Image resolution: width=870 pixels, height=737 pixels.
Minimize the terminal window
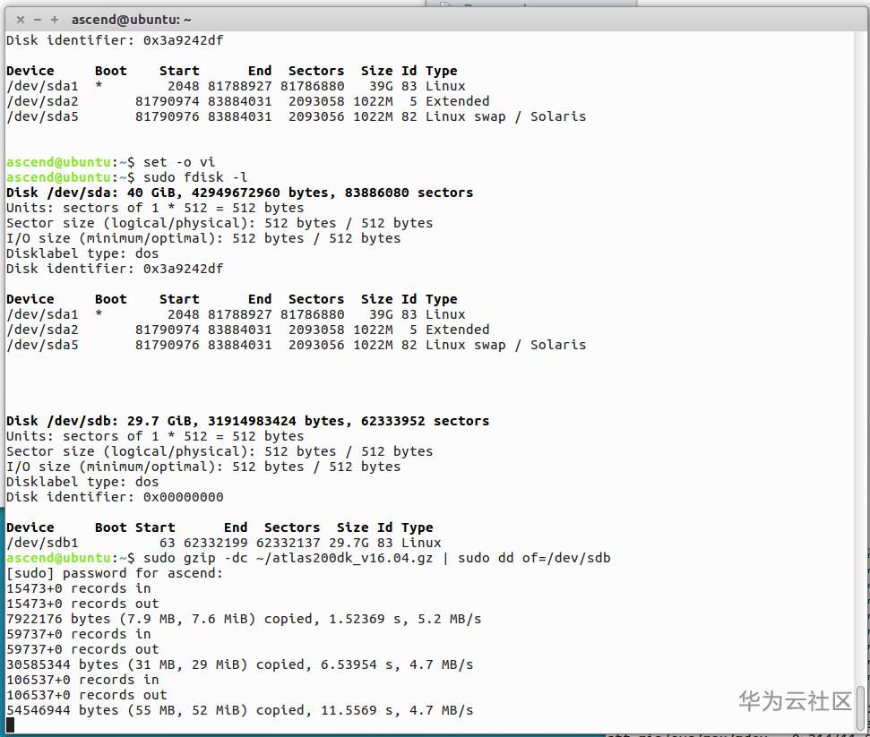38,20
